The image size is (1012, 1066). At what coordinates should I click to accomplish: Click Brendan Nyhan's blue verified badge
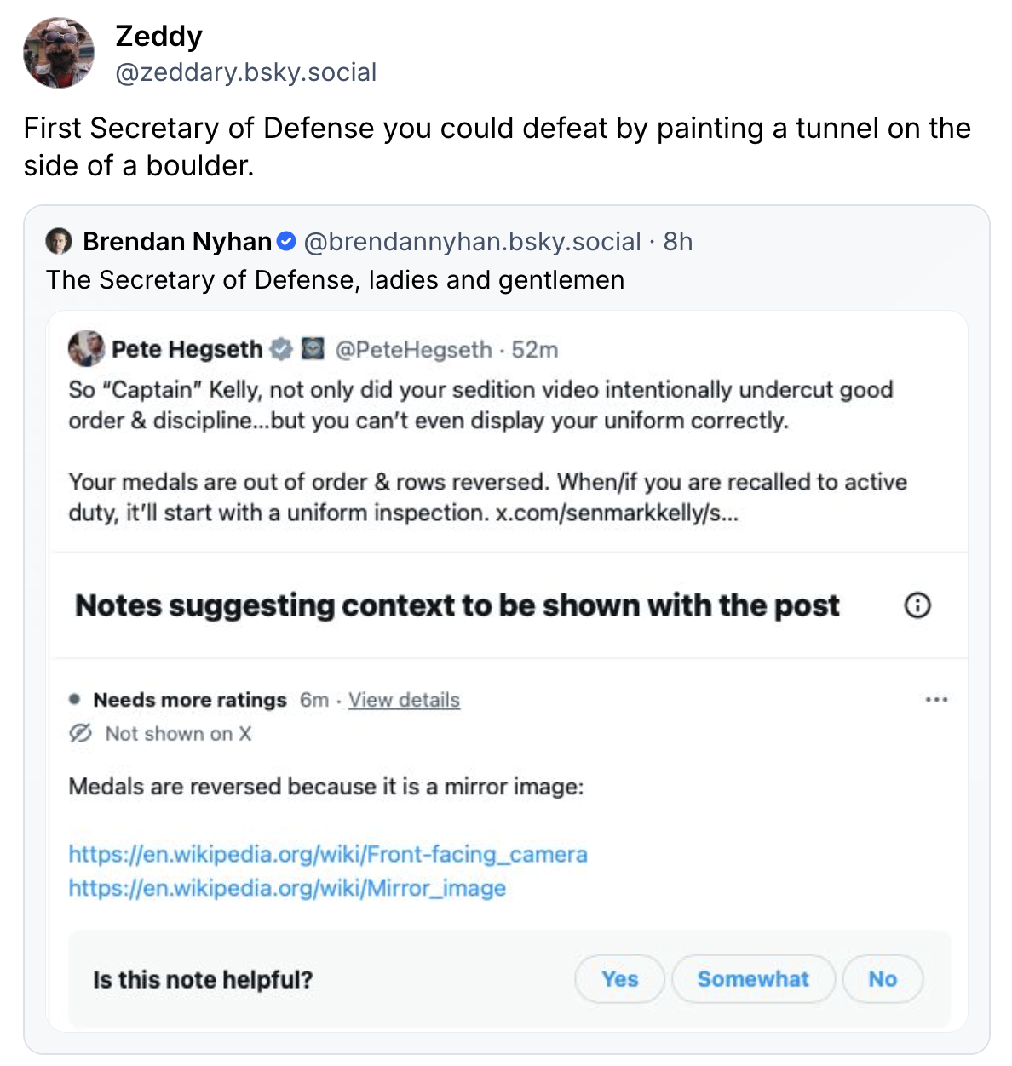287,242
